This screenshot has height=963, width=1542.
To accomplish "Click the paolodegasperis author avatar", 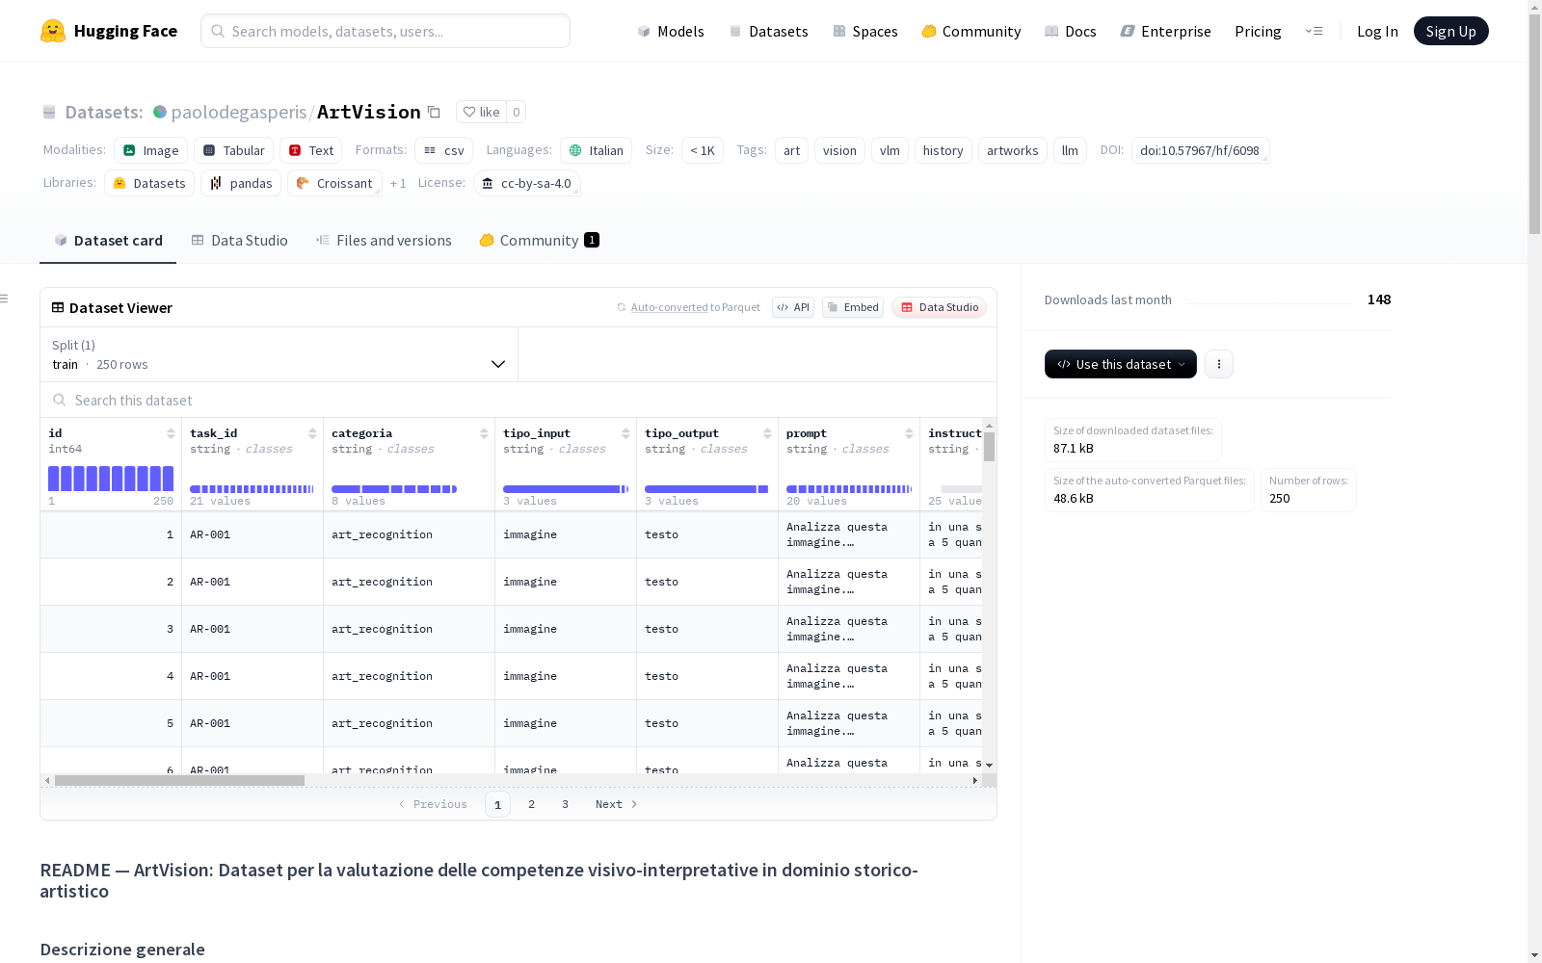I will click(x=160, y=112).
